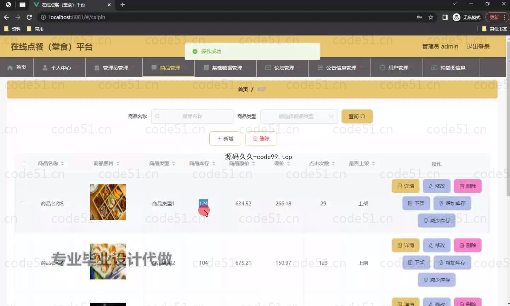Image resolution: width=510 pixels, height=306 pixels.
Task: Sort by the 商品原价 column arrows
Action: click(x=254, y=164)
